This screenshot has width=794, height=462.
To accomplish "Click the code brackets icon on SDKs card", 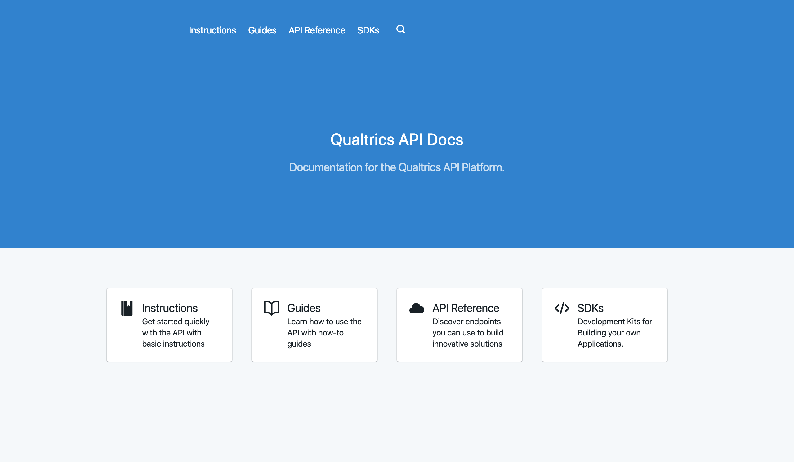I will 562,308.
